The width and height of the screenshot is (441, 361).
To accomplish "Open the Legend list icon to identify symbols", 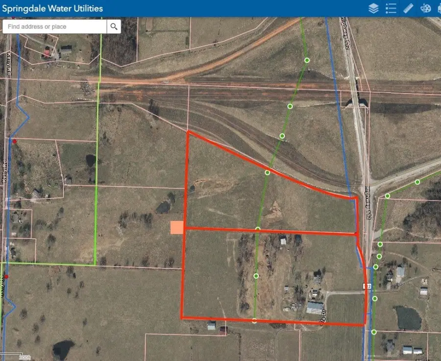I will coord(391,8).
